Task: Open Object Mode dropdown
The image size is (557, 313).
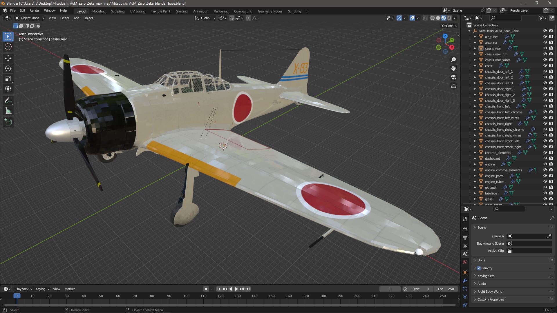Action: pos(30,18)
